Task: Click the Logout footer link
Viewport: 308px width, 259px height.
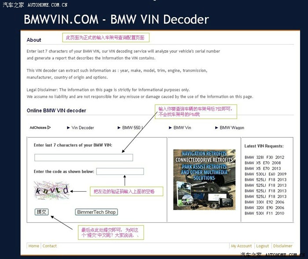Action: tap(262, 246)
